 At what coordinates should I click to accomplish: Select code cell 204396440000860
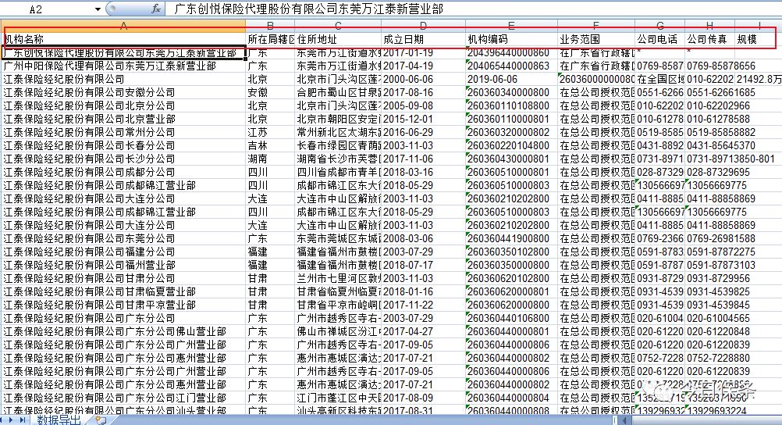tap(511, 53)
